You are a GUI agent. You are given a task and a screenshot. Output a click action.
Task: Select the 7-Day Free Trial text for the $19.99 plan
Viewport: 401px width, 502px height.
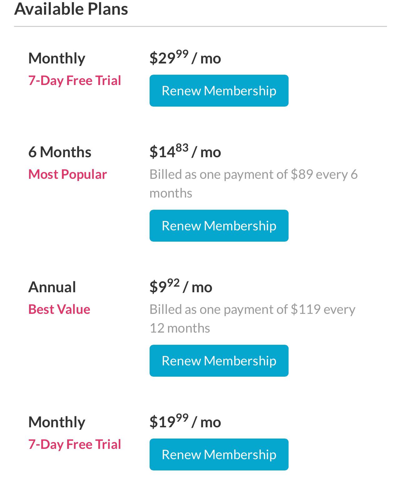coord(74,444)
